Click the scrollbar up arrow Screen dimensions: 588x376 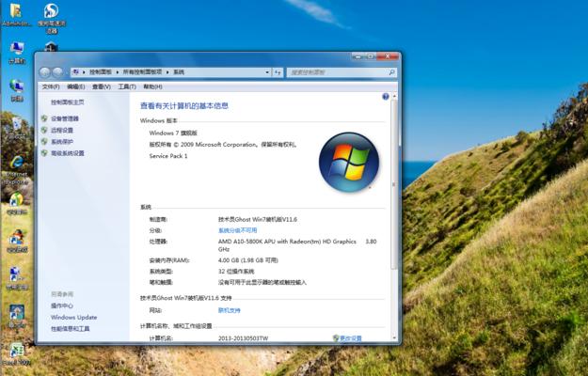pos(394,97)
